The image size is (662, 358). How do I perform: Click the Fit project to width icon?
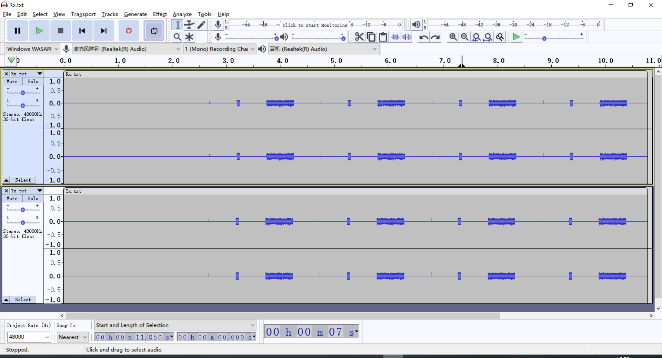pos(488,37)
